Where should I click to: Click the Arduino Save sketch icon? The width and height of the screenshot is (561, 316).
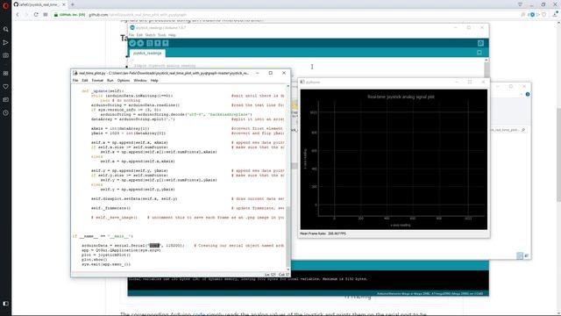[166, 43]
